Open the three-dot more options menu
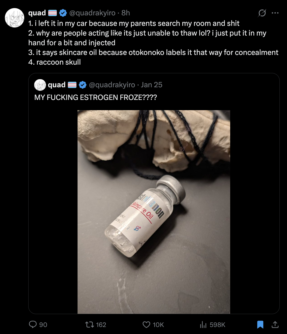The height and width of the screenshot is (334, 287). point(275,13)
